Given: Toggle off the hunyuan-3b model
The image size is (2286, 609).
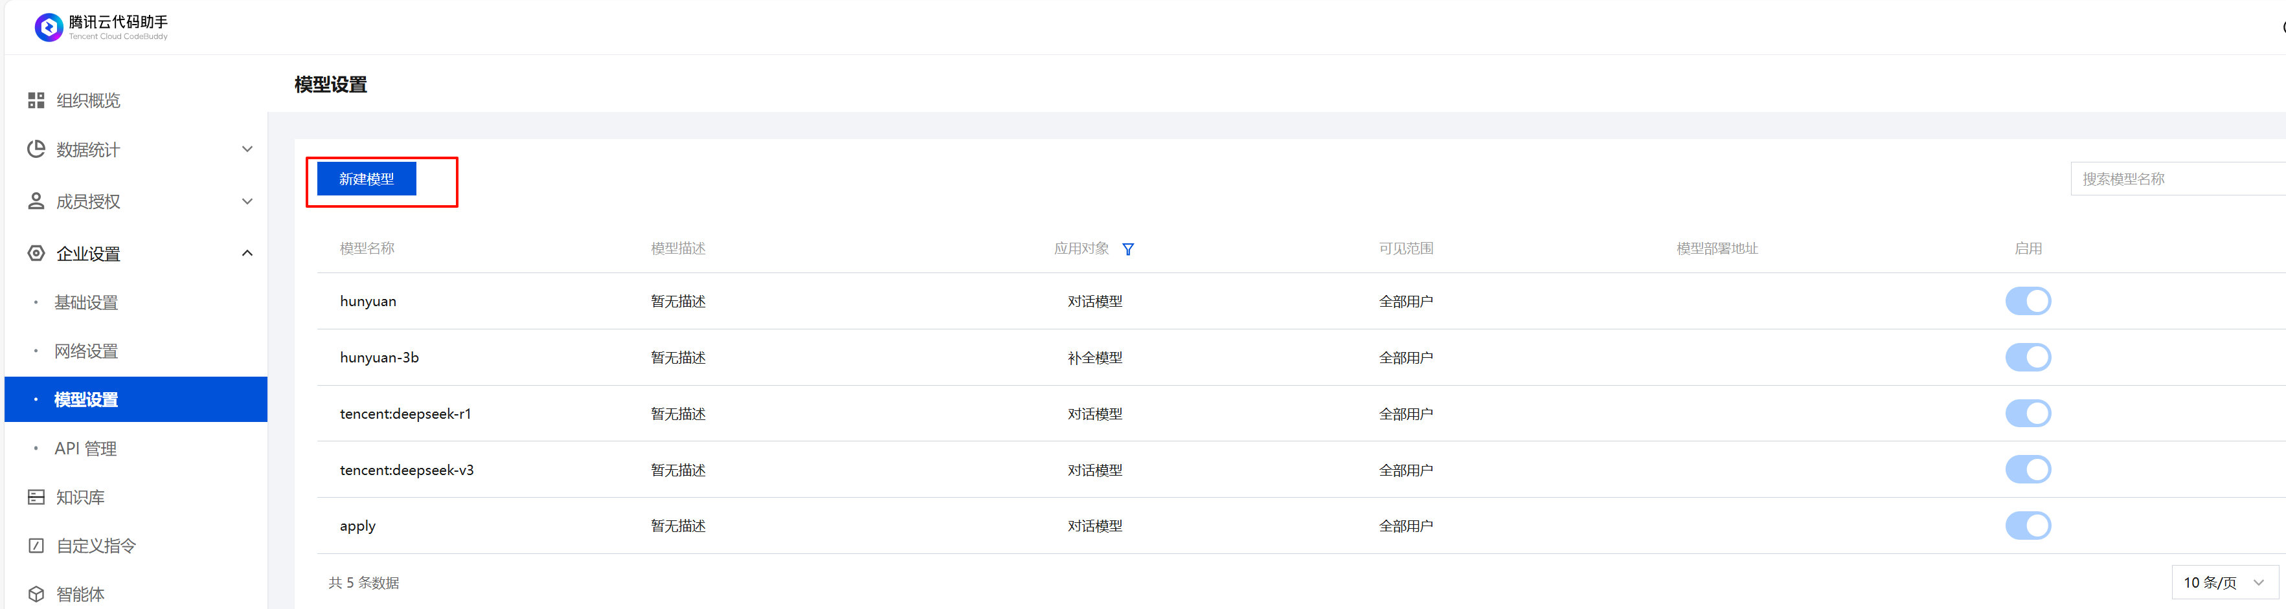Looking at the screenshot, I should tap(2028, 357).
